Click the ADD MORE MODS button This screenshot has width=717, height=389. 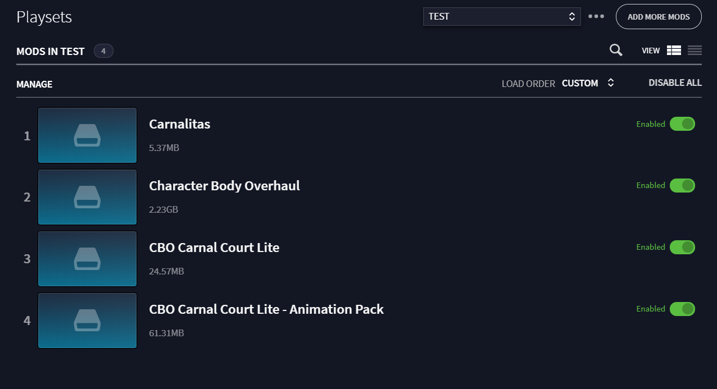659,17
